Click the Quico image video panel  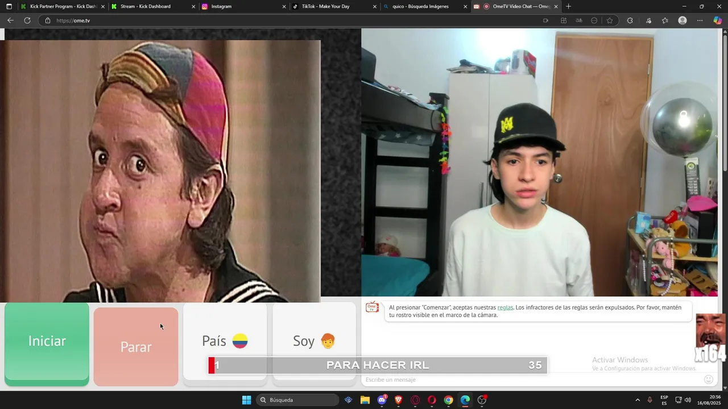click(160, 171)
